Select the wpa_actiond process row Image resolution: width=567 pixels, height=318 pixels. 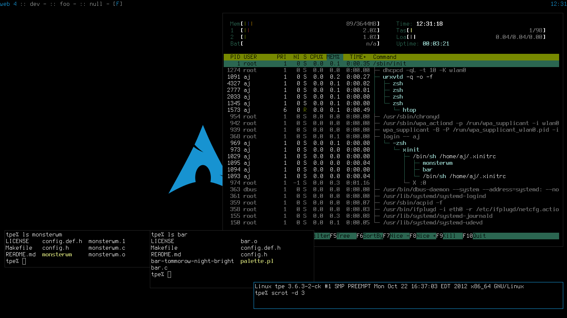click(391, 123)
